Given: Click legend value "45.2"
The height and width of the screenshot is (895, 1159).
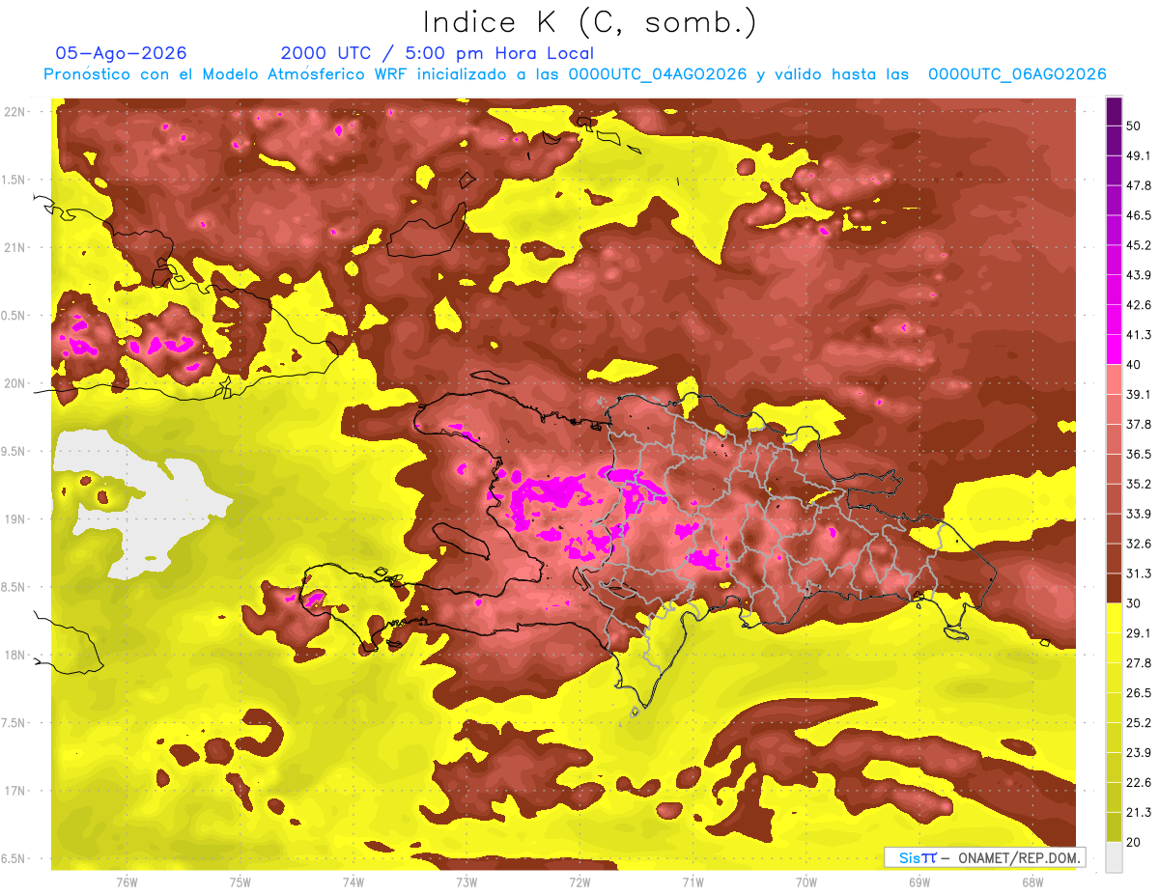Looking at the screenshot, I should 1138,245.
